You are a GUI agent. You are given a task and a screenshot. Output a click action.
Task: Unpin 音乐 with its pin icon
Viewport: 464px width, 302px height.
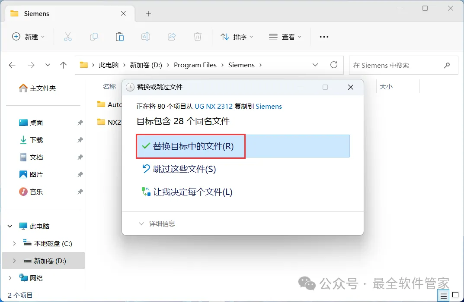click(x=80, y=192)
